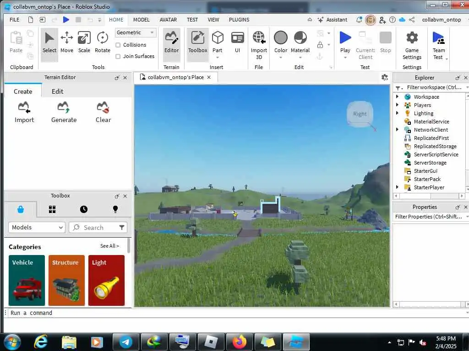Open the Play options dropdown arrow

[345, 57]
